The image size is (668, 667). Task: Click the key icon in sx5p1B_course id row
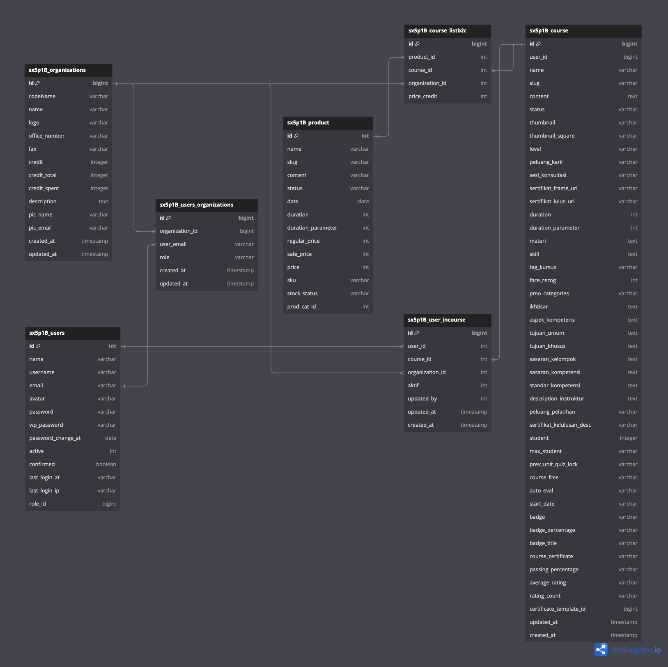click(x=538, y=44)
